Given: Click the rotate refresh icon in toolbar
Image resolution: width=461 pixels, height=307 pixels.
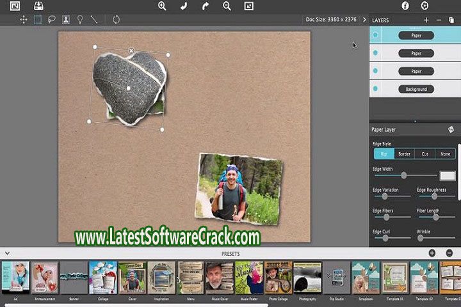Looking at the screenshot, I should (116, 20).
